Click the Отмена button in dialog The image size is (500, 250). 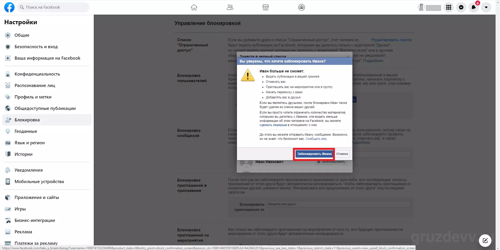click(x=342, y=154)
